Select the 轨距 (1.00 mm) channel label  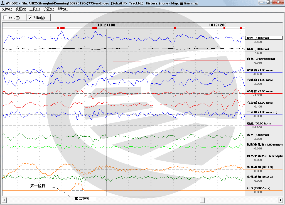tap(264, 38)
